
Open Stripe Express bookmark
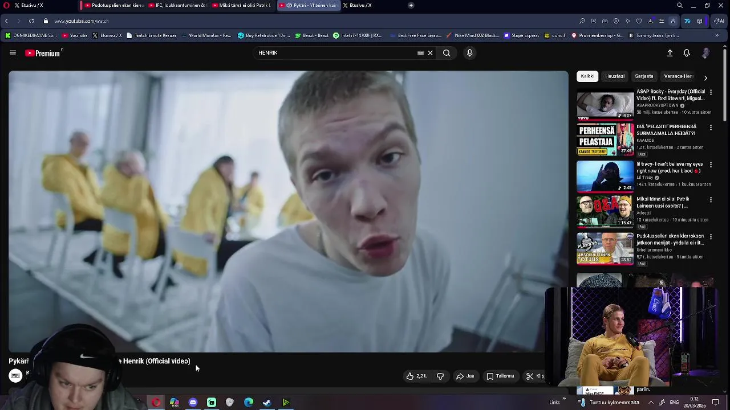pyautogui.click(x=521, y=35)
